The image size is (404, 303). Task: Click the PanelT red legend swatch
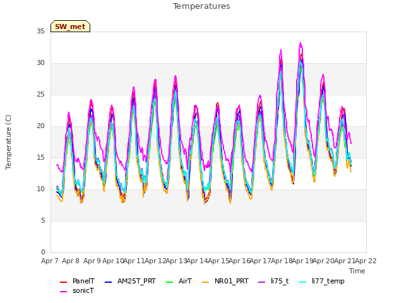pos(63,282)
